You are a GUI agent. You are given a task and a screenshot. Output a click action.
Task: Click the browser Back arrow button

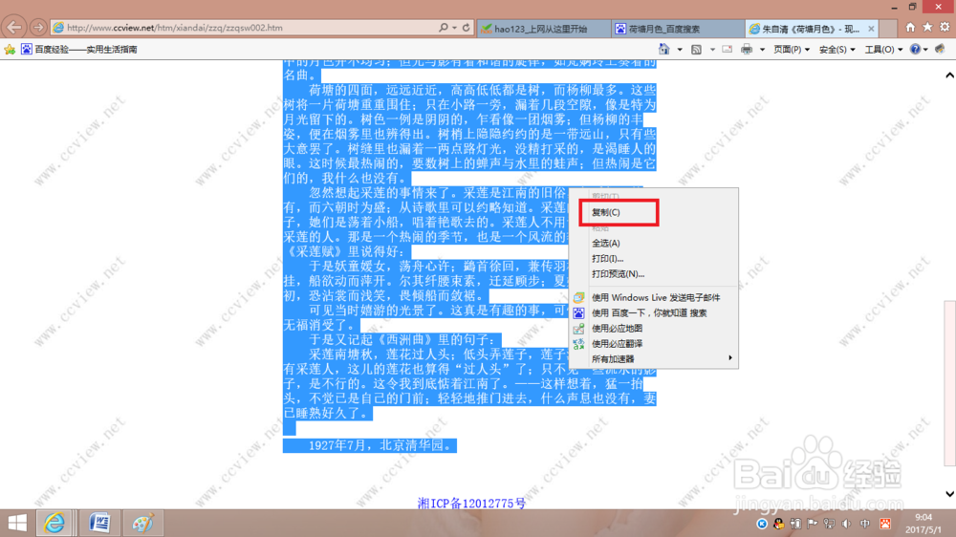14,28
